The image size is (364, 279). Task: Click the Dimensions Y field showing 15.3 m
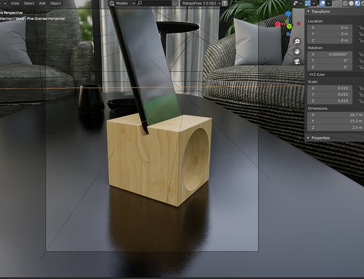[x=336, y=121]
